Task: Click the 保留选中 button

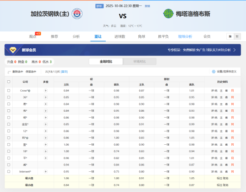Action: pyautogui.click(x=31, y=71)
